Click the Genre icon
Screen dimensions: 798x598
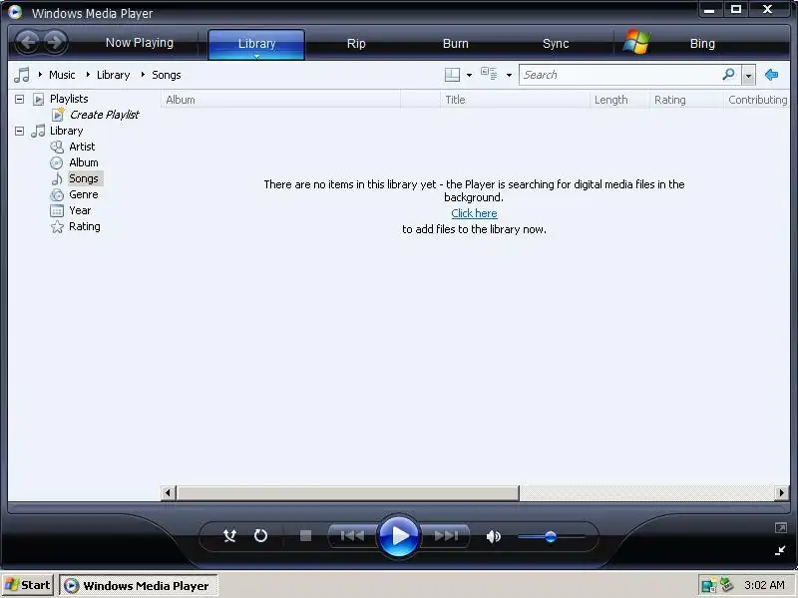click(x=57, y=194)
